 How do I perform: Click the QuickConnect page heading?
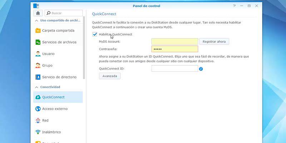[x=104, y=14]
